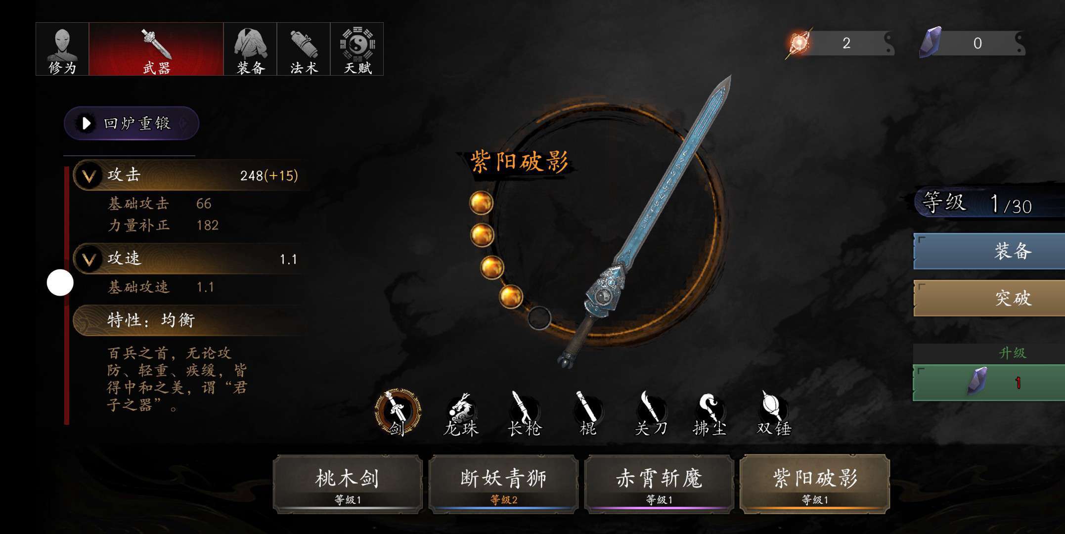Select the 龙珠 dragon orb weapon icon
1065x534 pixels.
[x=461, y=414]
